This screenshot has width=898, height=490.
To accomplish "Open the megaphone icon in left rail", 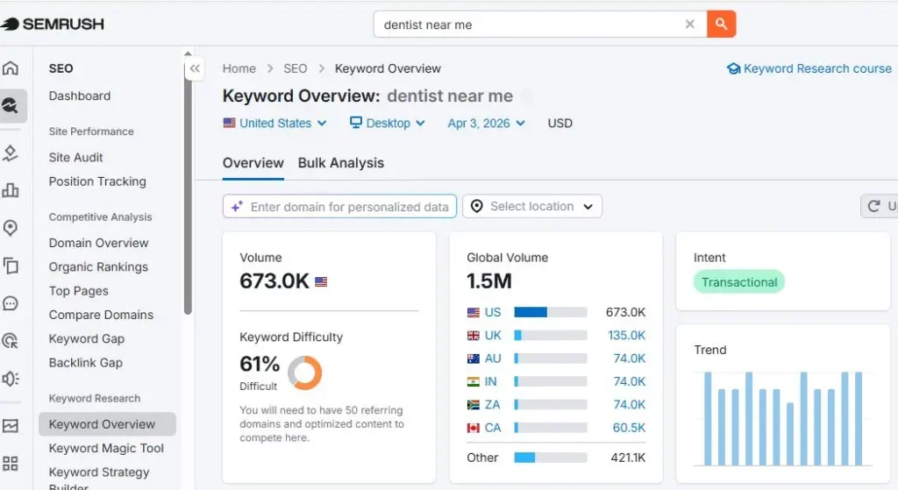I will pyautogui.click(x=11, y=379).
